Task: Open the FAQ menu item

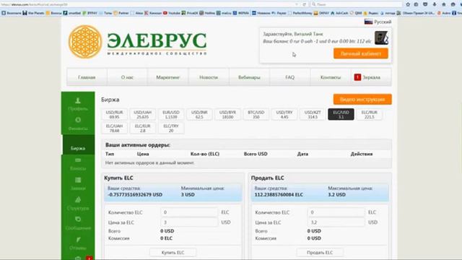Action: [x=289, y=77]
